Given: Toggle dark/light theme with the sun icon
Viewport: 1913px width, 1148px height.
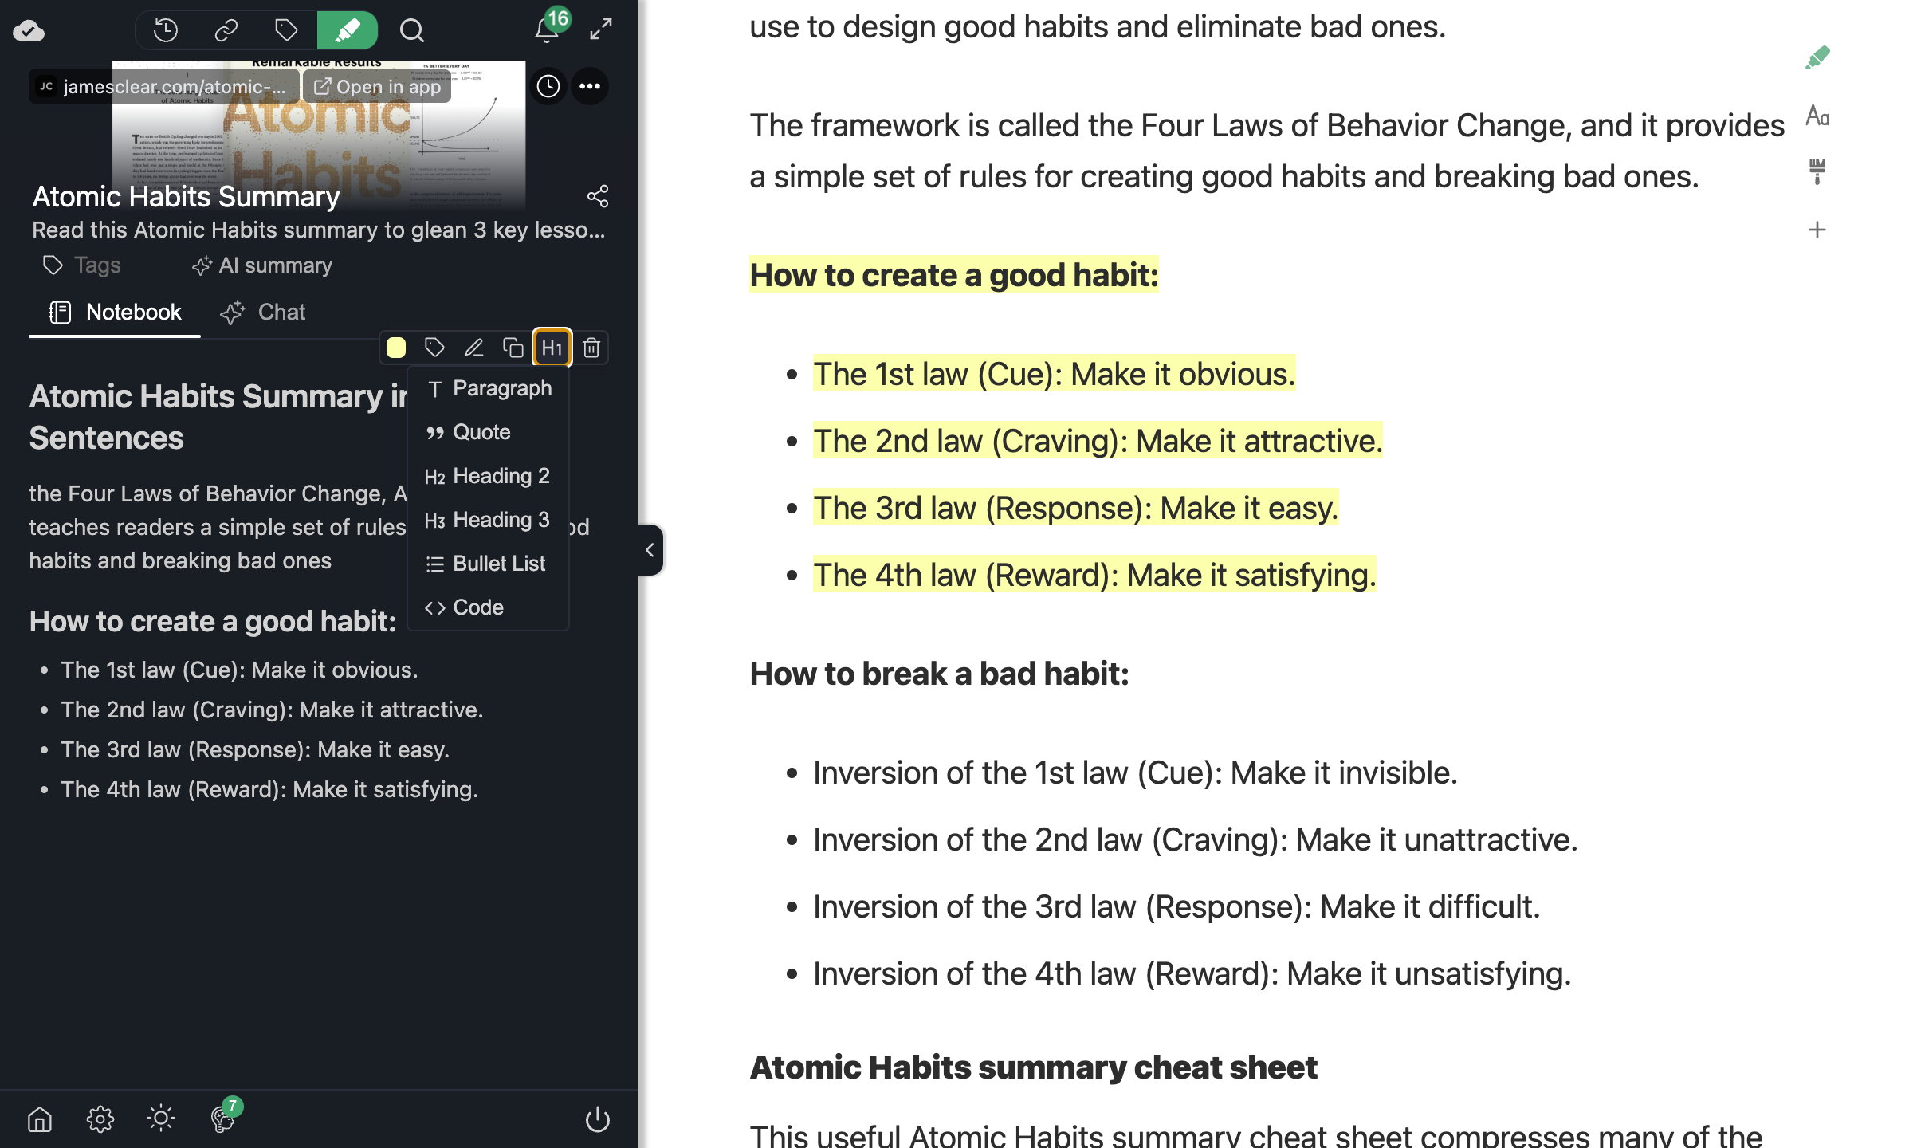Looking at the screenshot, I should [160, 1118].
